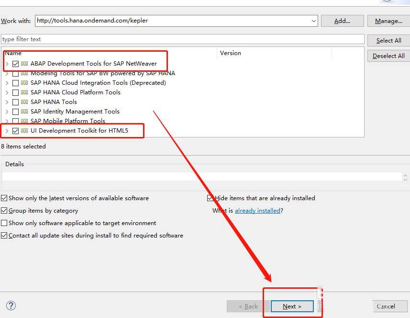Select SAP HANA Tools row text
The height and width of the screenshot is (318, 410).
point(54,102)
